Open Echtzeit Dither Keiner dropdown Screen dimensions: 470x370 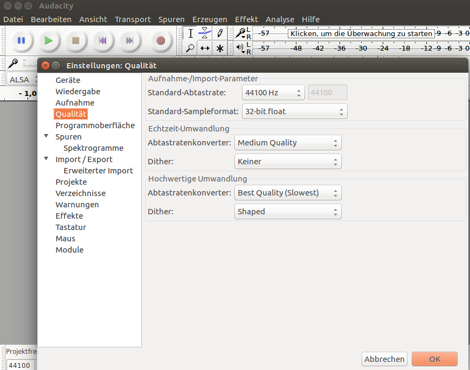point(288,162)
